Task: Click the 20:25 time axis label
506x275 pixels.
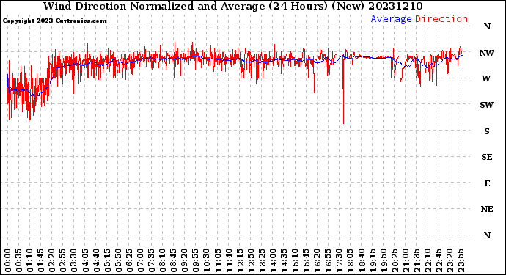Action: tap(395, 260)
